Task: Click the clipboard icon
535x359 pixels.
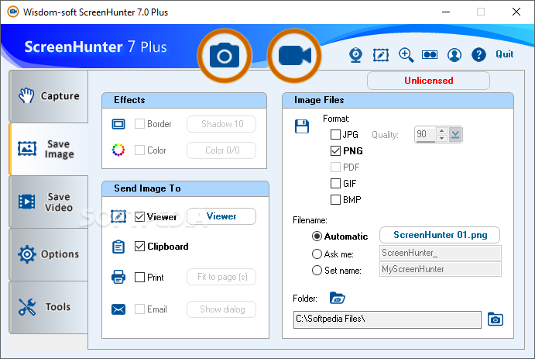Action: point(118,247)
